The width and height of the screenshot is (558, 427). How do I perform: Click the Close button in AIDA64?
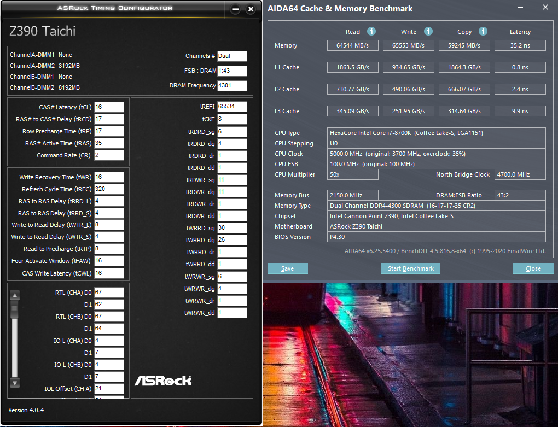pyautogui.click(x=533, y=268)
